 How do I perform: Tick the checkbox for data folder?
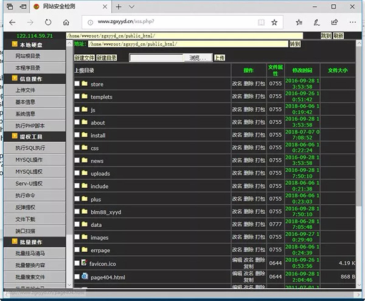(x=77, y=224)
